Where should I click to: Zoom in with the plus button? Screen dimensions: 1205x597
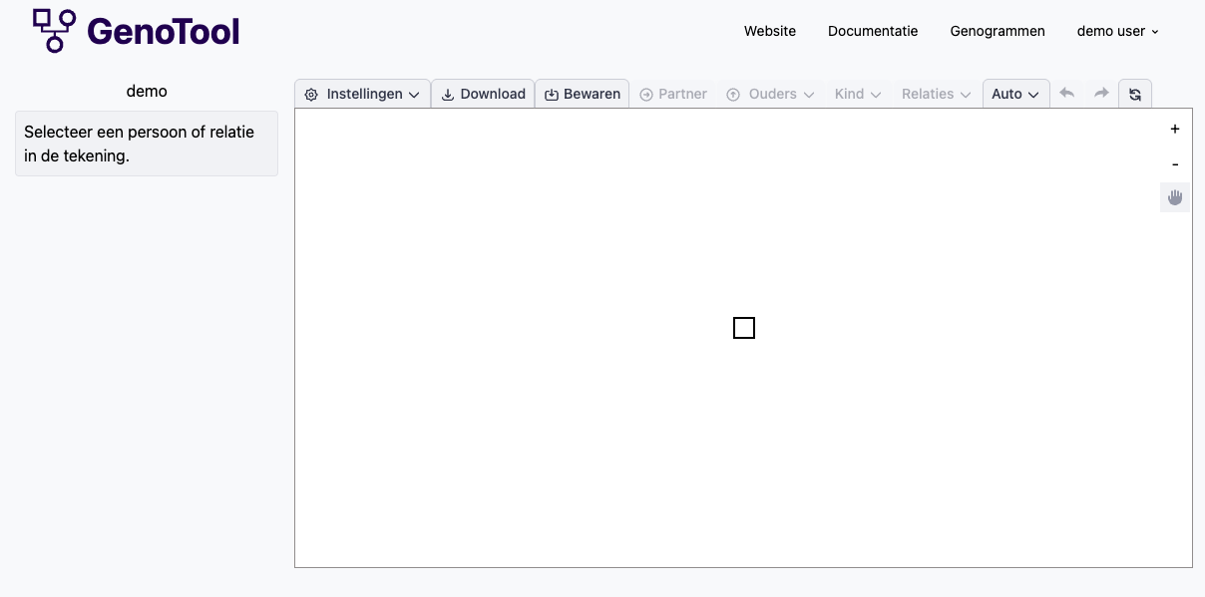pyautogui.click(x=1175, y=129)
